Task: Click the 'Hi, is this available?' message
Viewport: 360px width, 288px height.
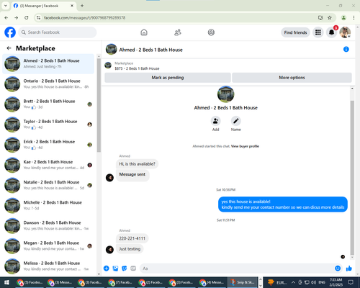Action: coord(137,164)
